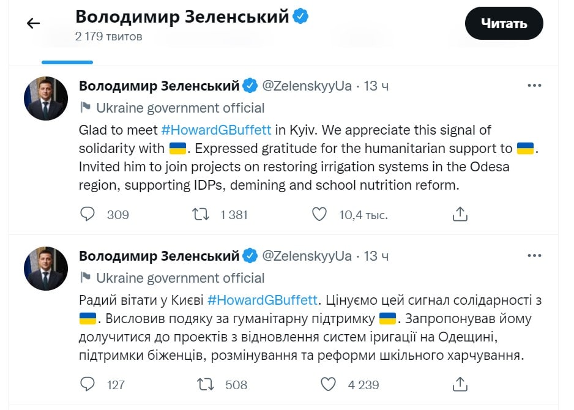
Task: Click the first tweet's profile avatar
Action: click(x=45, y=99)
